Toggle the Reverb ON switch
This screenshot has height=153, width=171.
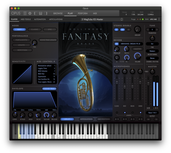tap(116, 44)
